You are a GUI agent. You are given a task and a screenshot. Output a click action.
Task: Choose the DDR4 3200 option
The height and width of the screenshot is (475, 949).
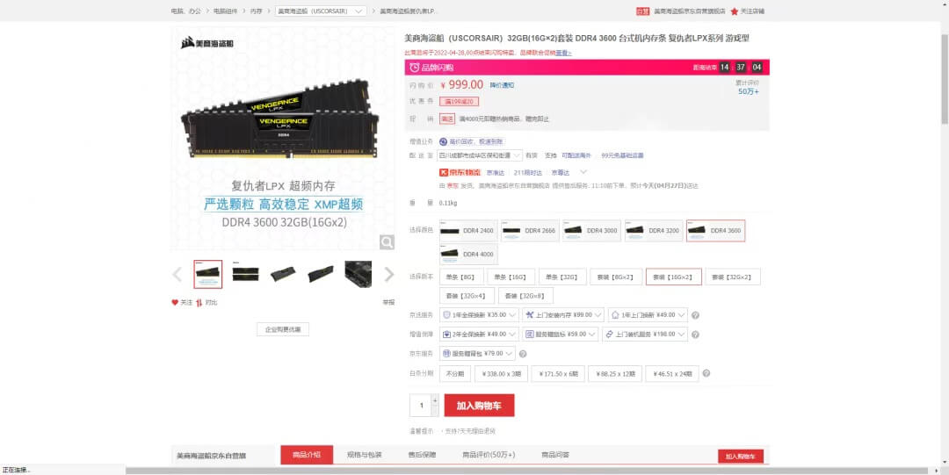pos(654,231)
